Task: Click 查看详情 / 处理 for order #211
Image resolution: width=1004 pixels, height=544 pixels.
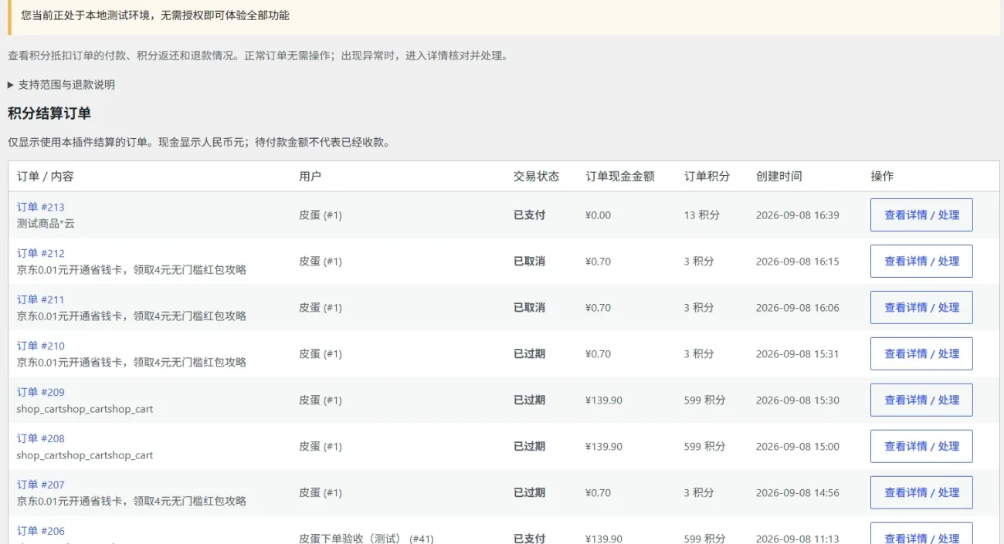Action: click(x=921, y=308)
